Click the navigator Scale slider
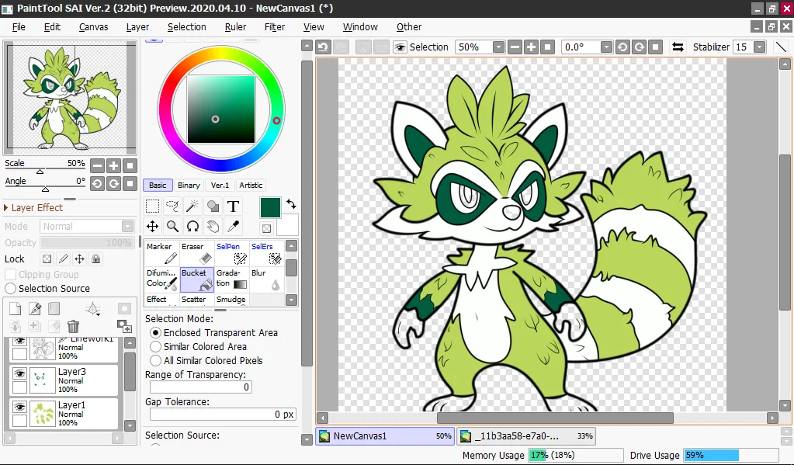Image resolution: width=794 pixels, height=465 pixels. (x=45, y=168)
